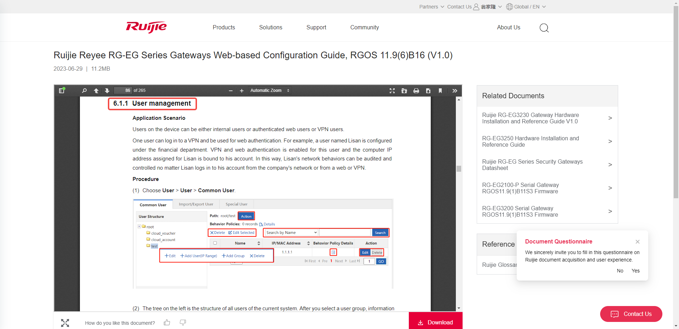Open the Solutions menu

pos(271,27)
